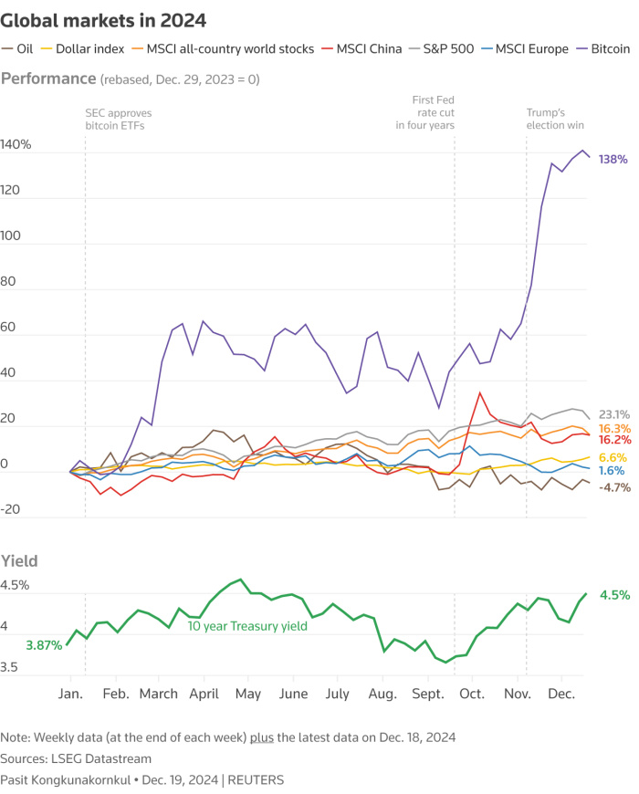Click the "Trump's election win" annotation

(554, 119)
